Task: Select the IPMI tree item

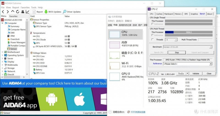Action: tap(11, 36)
